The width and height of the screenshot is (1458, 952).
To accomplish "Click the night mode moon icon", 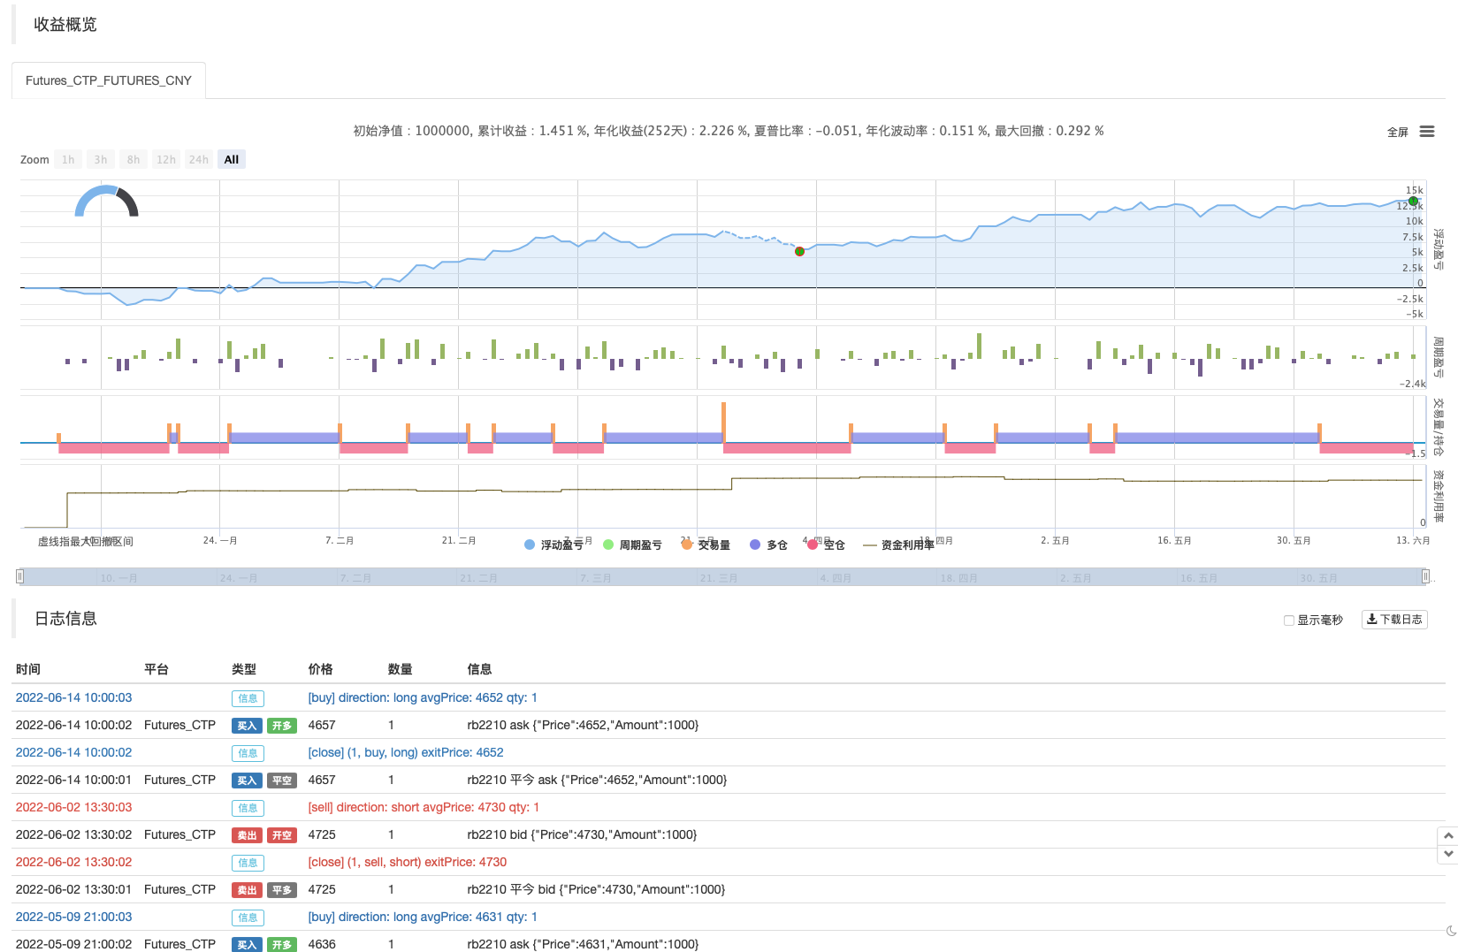I will tap(1451, 931).
